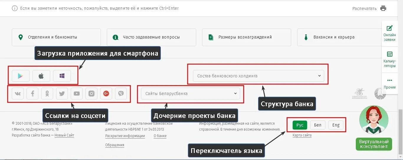
Task: Open the virtual consultant avatar
Action: tap(374, 120)
